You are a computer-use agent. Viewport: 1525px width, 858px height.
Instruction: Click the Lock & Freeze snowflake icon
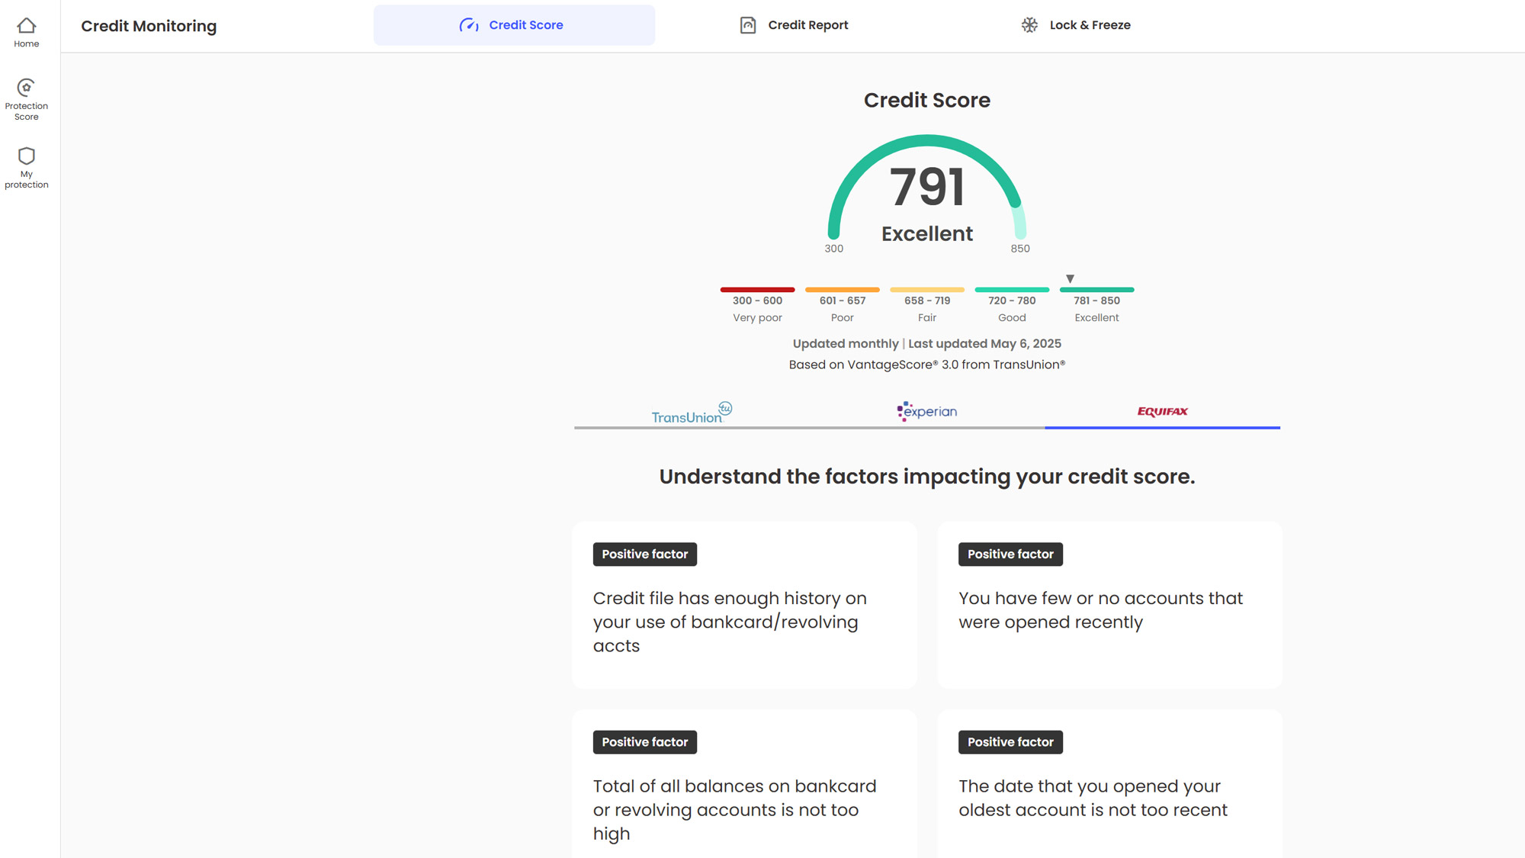point(1029,25)
